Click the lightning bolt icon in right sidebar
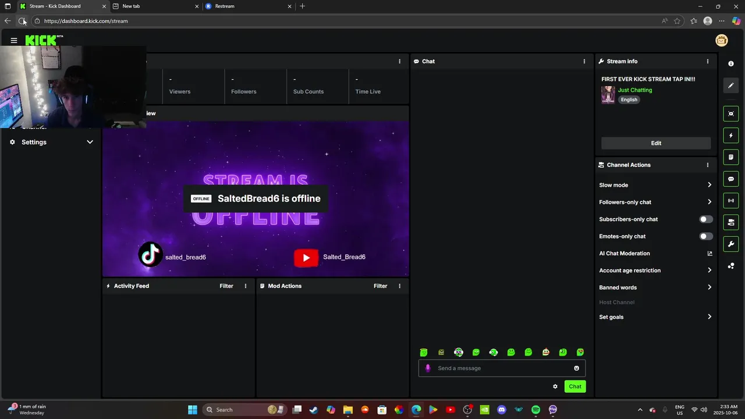 pos(731,136)
